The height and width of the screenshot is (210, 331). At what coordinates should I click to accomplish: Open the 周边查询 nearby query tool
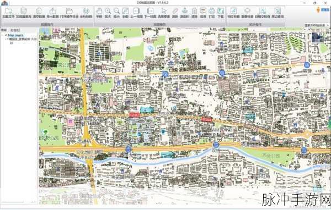(x=277, y=13)
